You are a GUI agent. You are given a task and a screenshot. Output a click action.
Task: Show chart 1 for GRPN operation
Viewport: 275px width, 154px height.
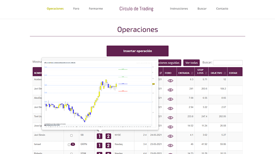(100, 145)
